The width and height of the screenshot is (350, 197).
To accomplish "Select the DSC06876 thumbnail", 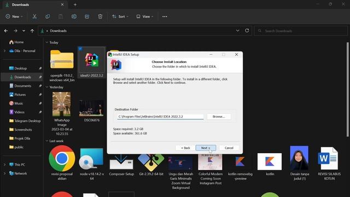I will [91, 108].
